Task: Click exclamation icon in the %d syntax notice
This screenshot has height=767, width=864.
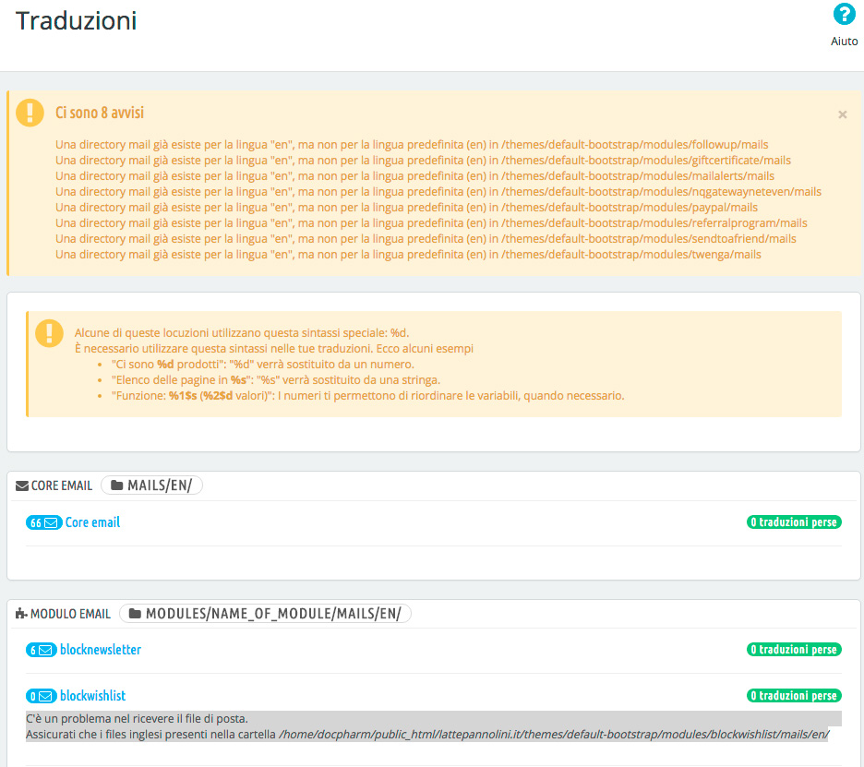Action: [49, 332]
